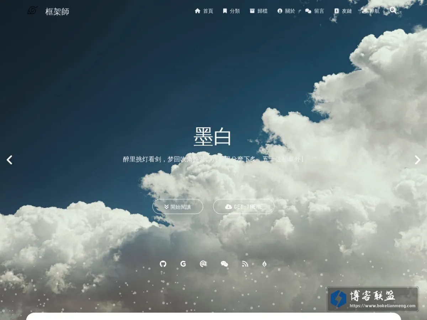The height and width of the screenshot is (320, 427).
Task: Click the spiral leaf logo icon
Action: tap(32, 11)
